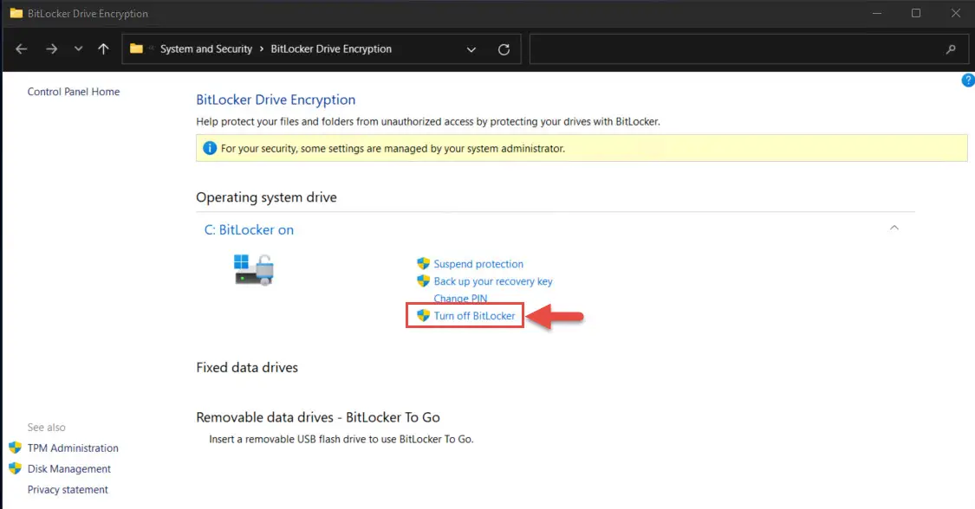
Task: Go up one folder level
Action: pyautogui.click(x=103, y=49)
